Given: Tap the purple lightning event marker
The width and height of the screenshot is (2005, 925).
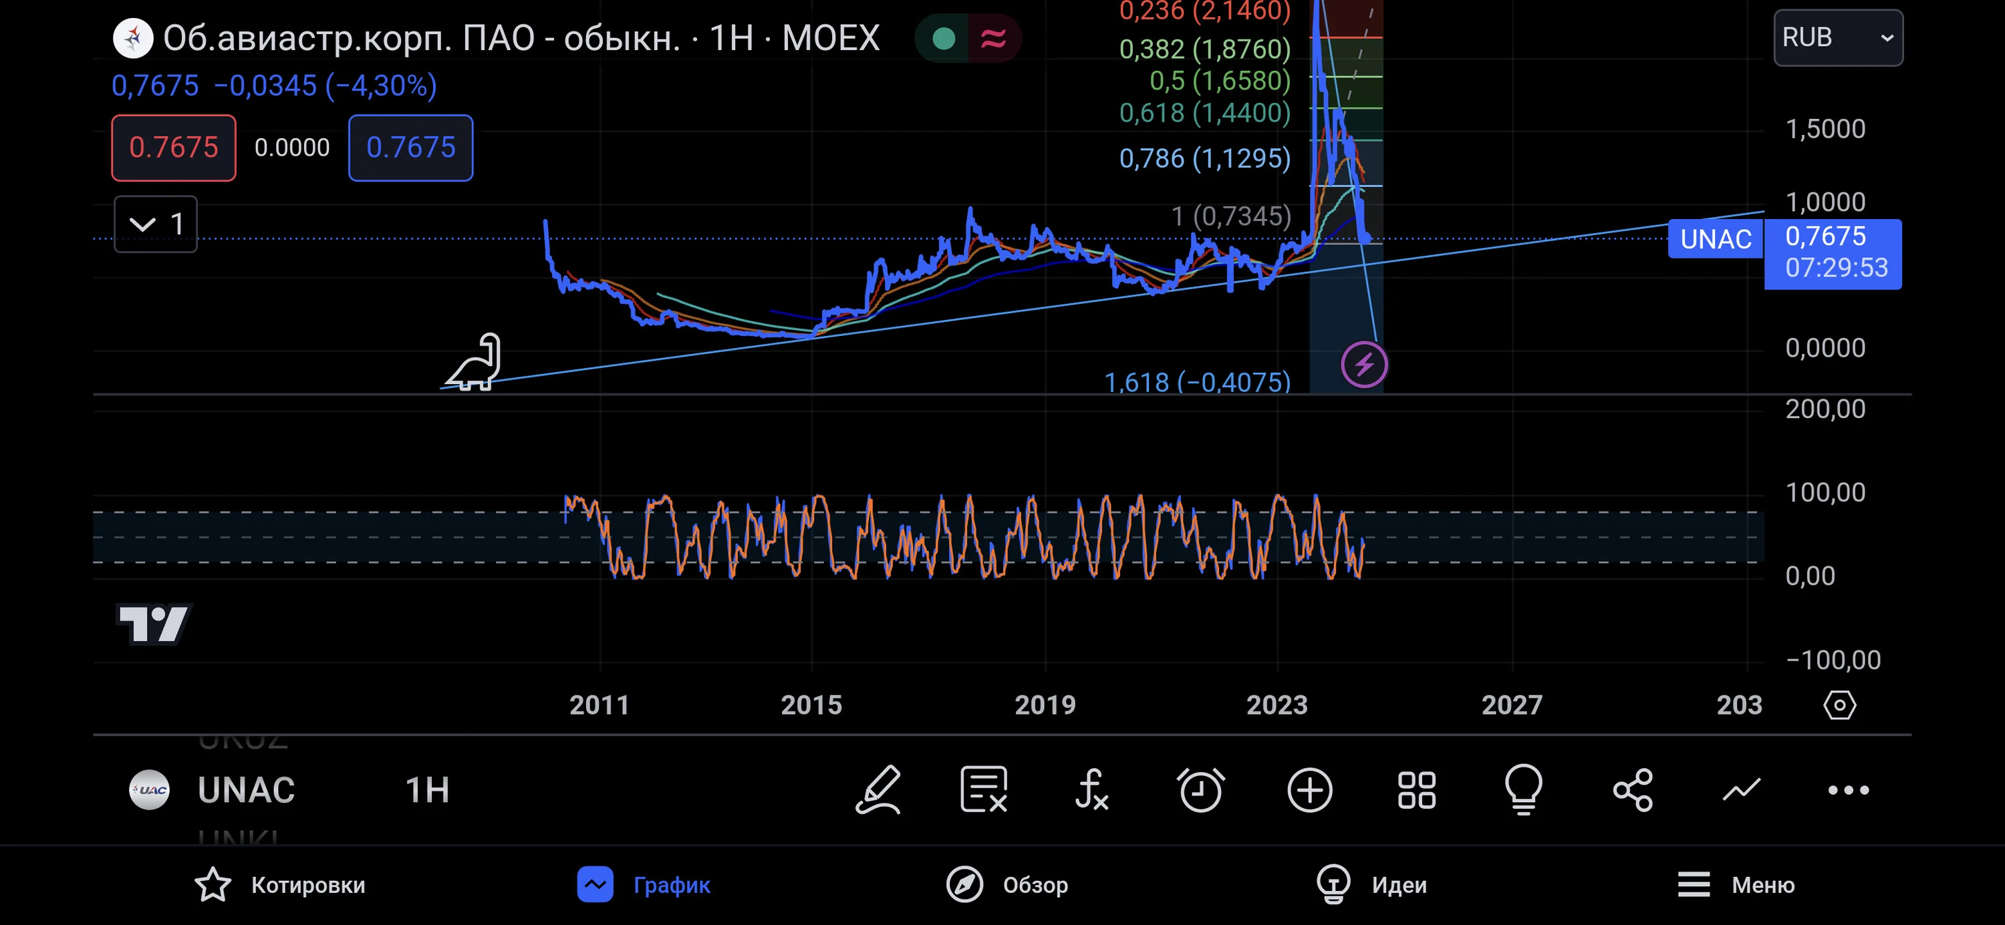Looking at the screenshot, I should point(1365,364).
